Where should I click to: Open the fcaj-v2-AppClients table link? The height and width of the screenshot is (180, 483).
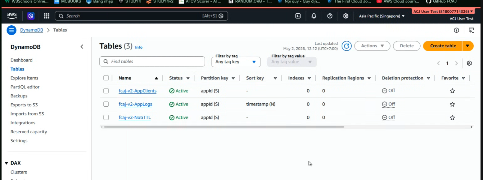tap(138, 91)
